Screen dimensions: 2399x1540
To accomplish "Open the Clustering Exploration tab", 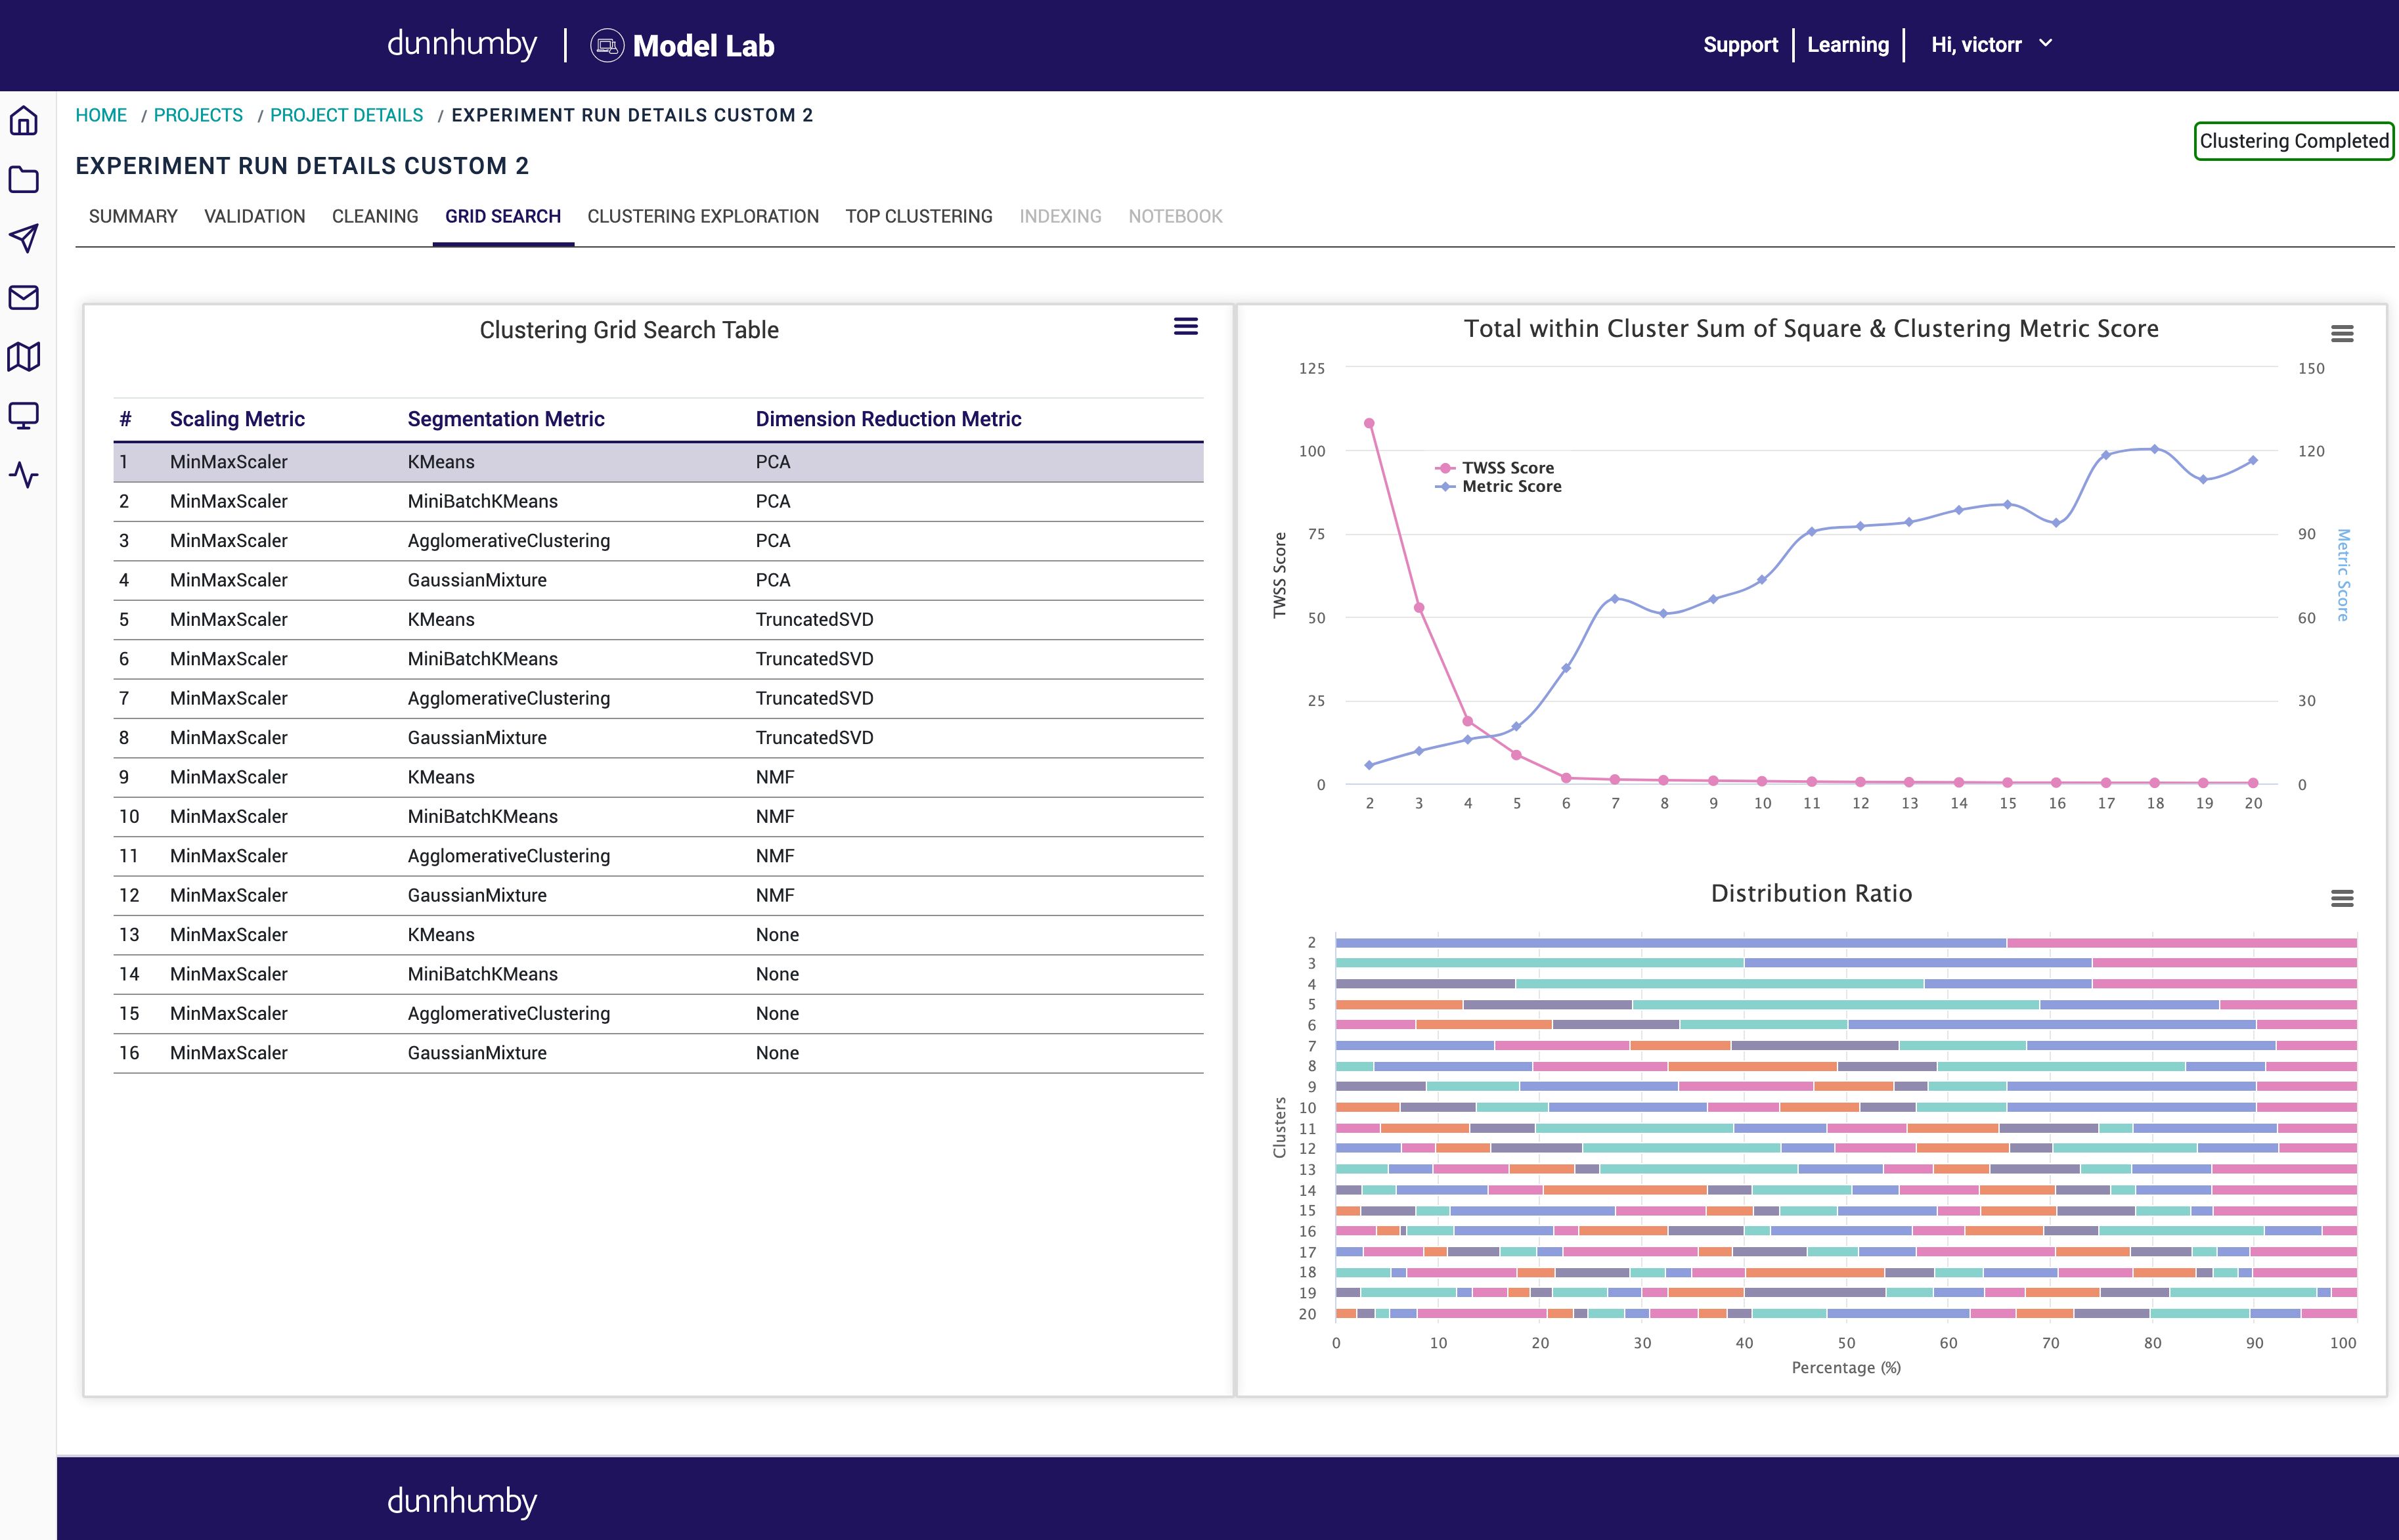I will (703, 216).
